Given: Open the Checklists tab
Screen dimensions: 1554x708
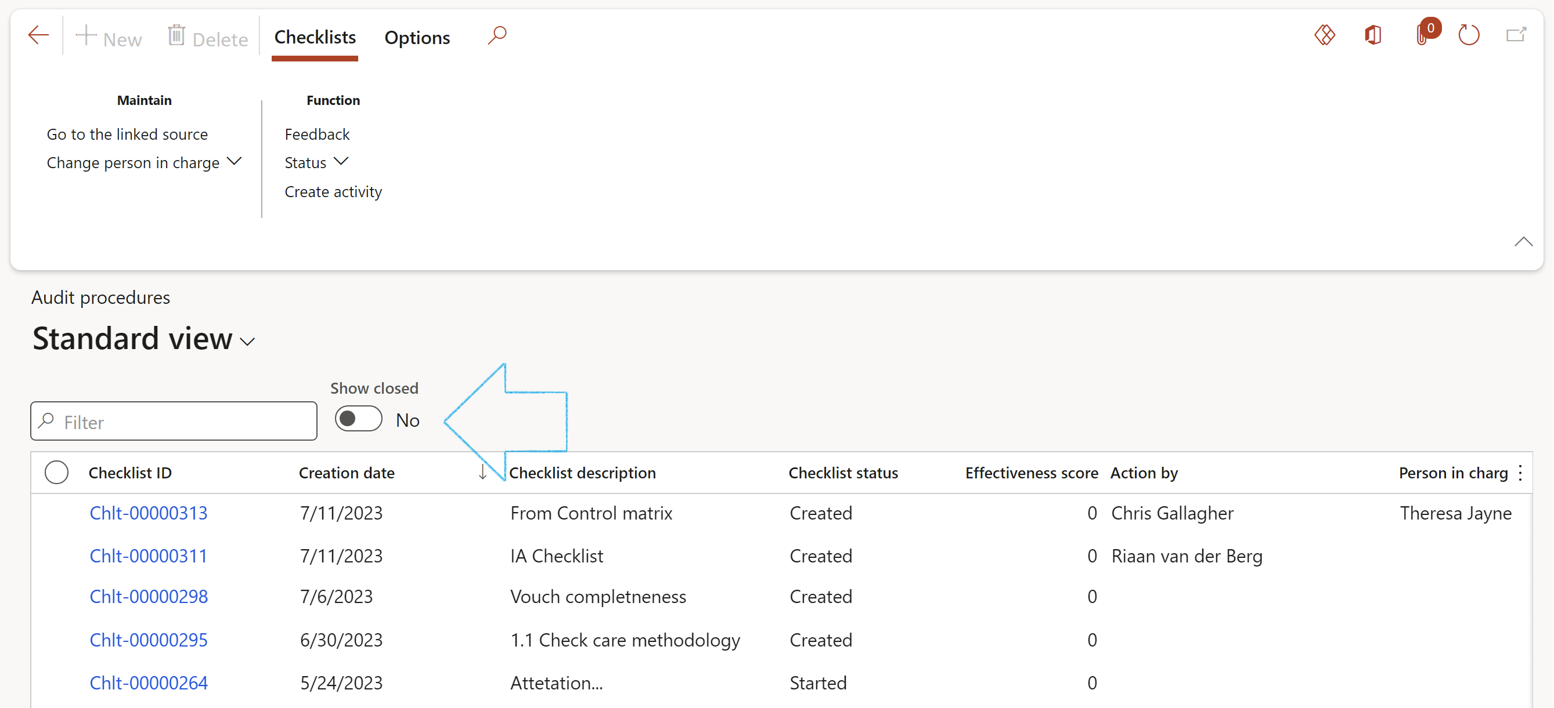Looking at the screenshot, I should (x=315, y=38).
